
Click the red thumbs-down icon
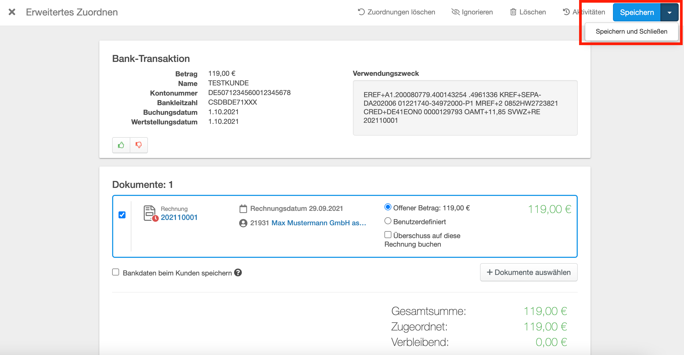pos(139,145)
